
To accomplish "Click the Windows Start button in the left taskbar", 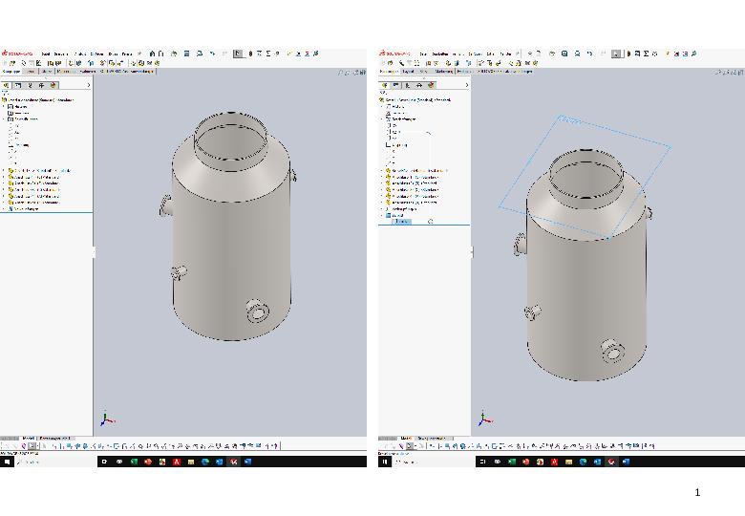I will point(7,462).
